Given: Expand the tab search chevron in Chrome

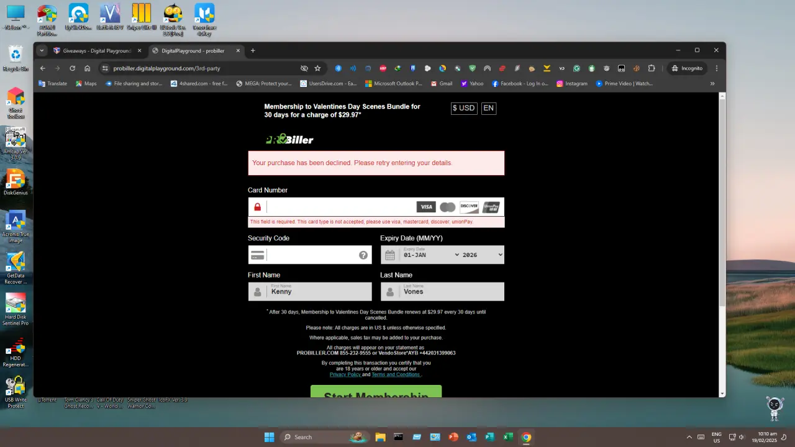Looking at the screenshot, I should point(42,51).
